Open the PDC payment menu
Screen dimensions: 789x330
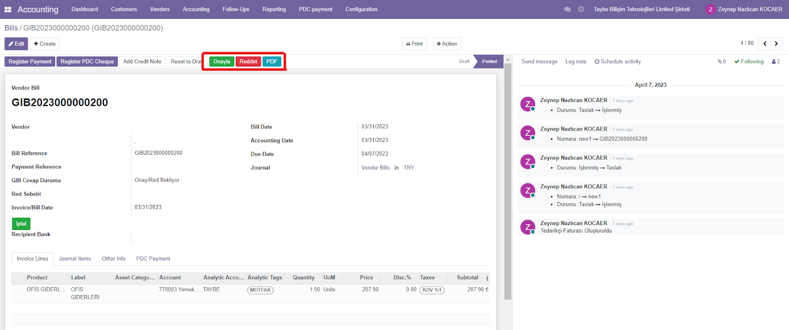[316, 9]
